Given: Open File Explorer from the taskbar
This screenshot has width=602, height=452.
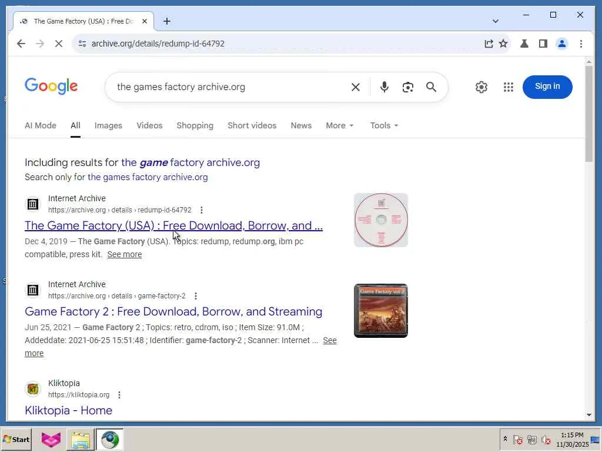Looking at the screenshot, I should pos(80,440).
